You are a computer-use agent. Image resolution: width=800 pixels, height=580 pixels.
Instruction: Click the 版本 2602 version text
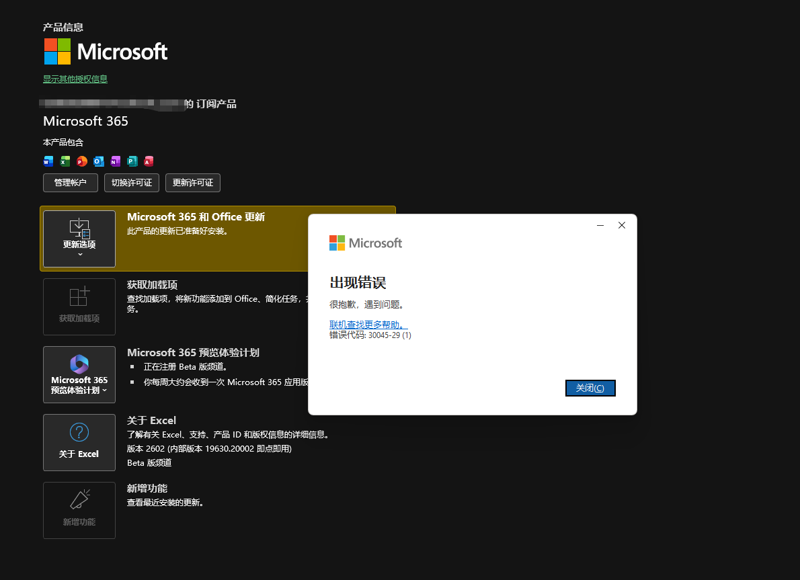pos(209,449)
